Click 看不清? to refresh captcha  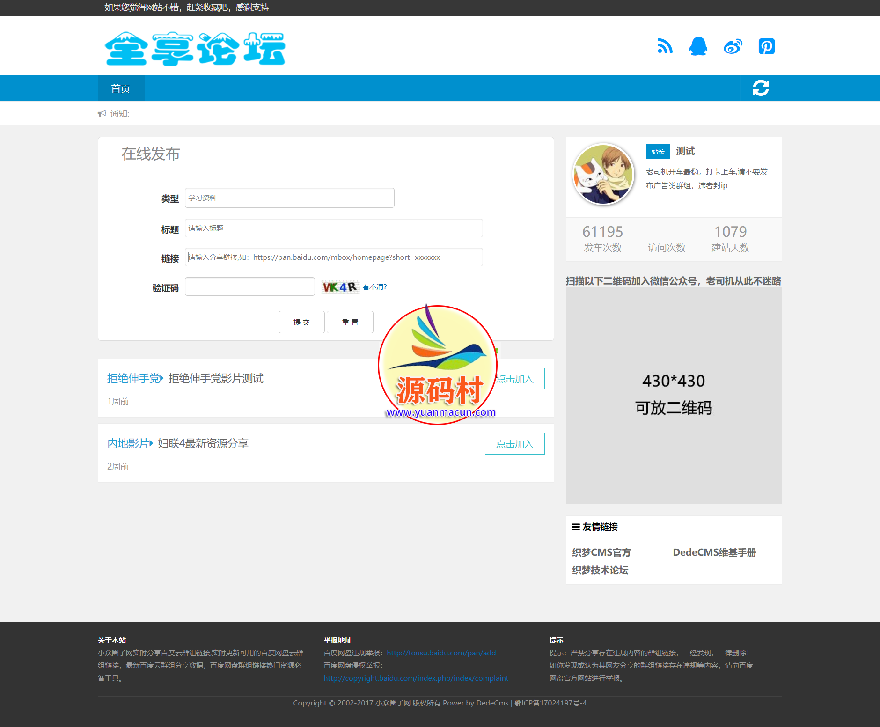(374, 287)
